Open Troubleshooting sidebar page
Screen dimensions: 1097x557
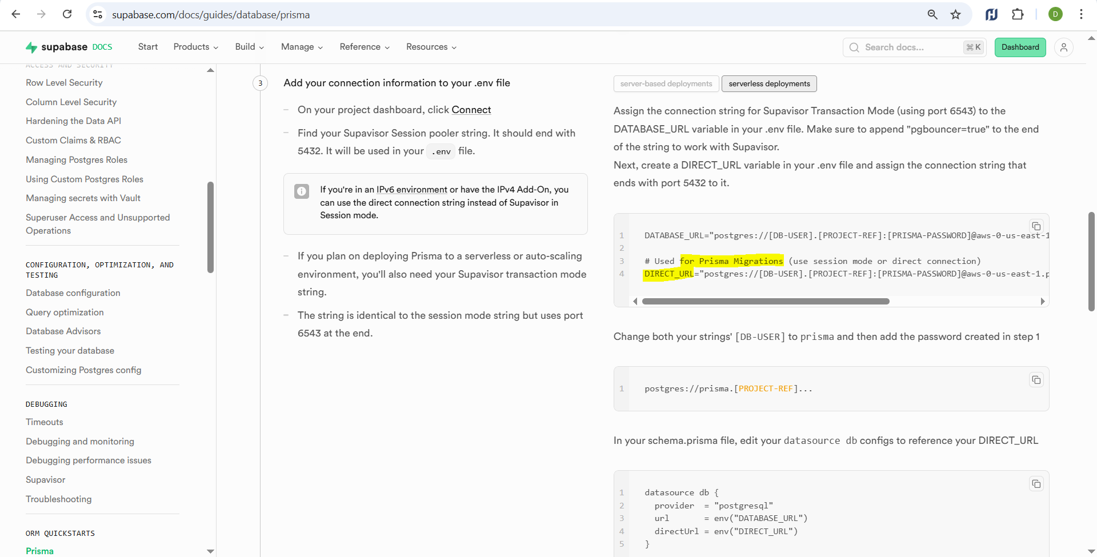(x=58, y=499)
